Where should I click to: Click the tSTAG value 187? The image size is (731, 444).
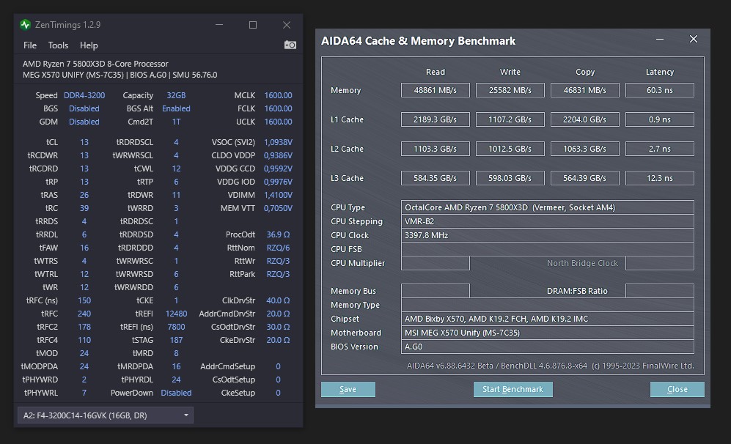click(176, 340)
